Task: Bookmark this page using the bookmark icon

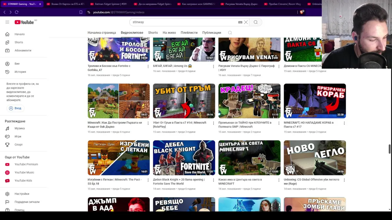Action: [x=81, y=12]
